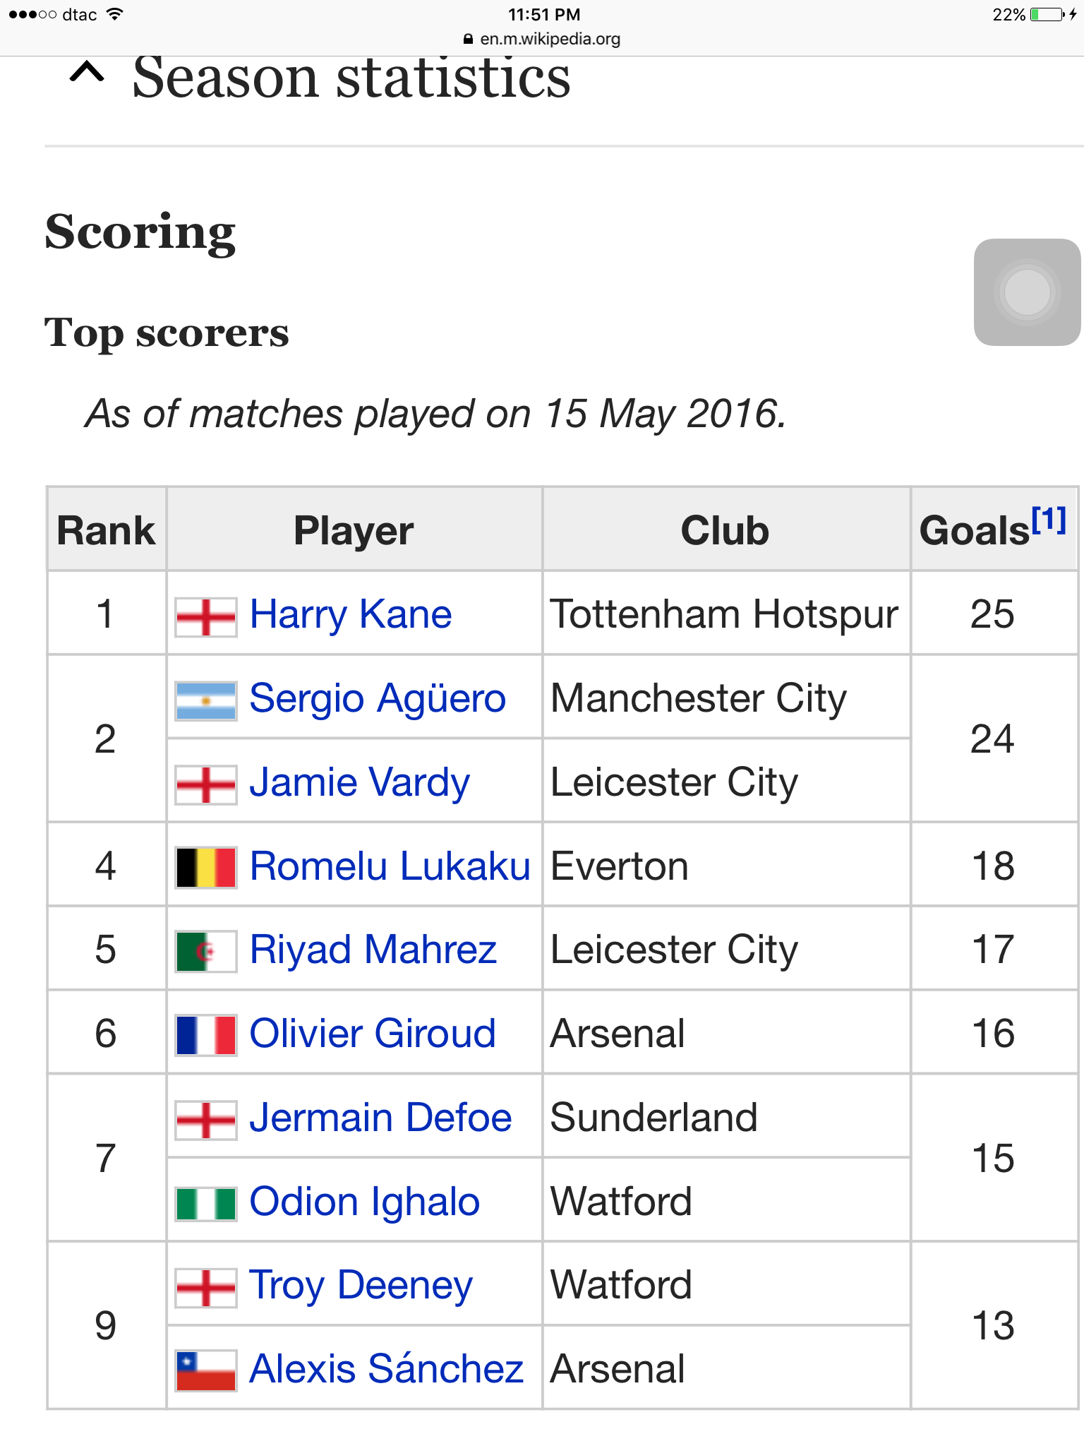Select the Riyad Mahrez link

point(373,950)
